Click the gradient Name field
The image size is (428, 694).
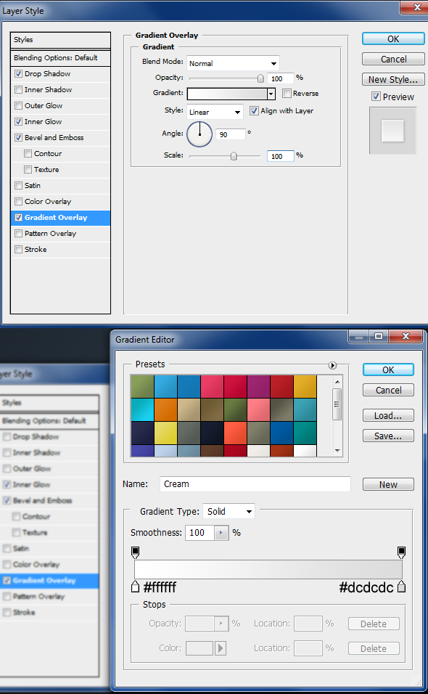point(255,484)
